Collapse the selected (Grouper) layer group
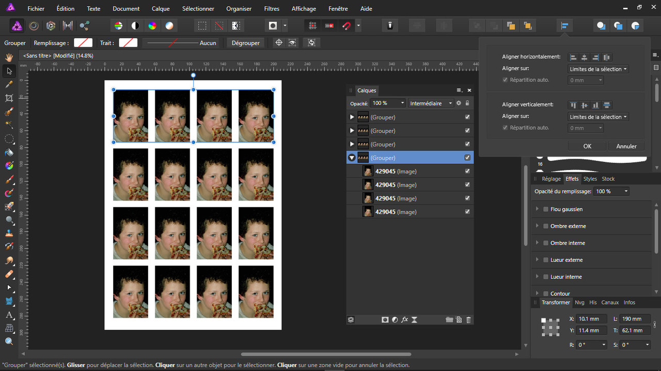 pyautogui.click(x=352, y=158)
